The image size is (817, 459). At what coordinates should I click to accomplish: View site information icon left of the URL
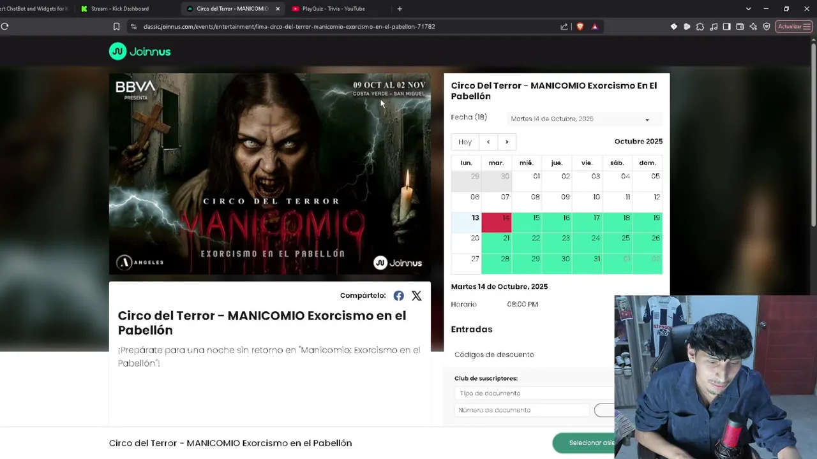pos(133,27)
